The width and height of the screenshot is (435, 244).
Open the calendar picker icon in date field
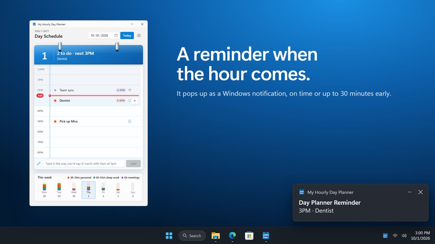coord(116,36)
